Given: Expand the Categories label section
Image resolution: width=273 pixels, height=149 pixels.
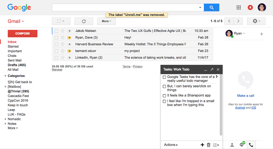Looking at the screenshot, I should (6, 76).
